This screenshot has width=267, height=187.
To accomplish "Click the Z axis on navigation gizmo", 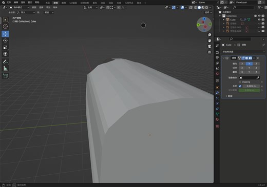I will 204,19.
